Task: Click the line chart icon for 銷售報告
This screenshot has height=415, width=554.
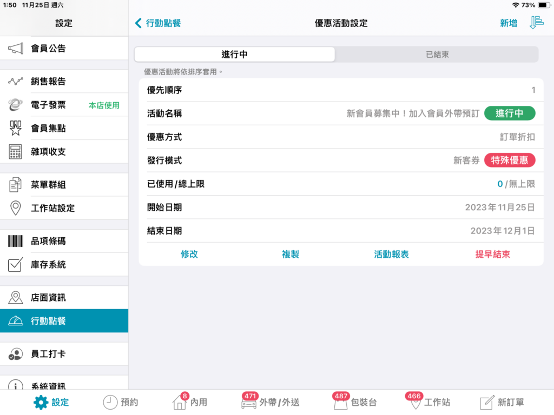Action: pyautogui.click(x=16, y=82)
